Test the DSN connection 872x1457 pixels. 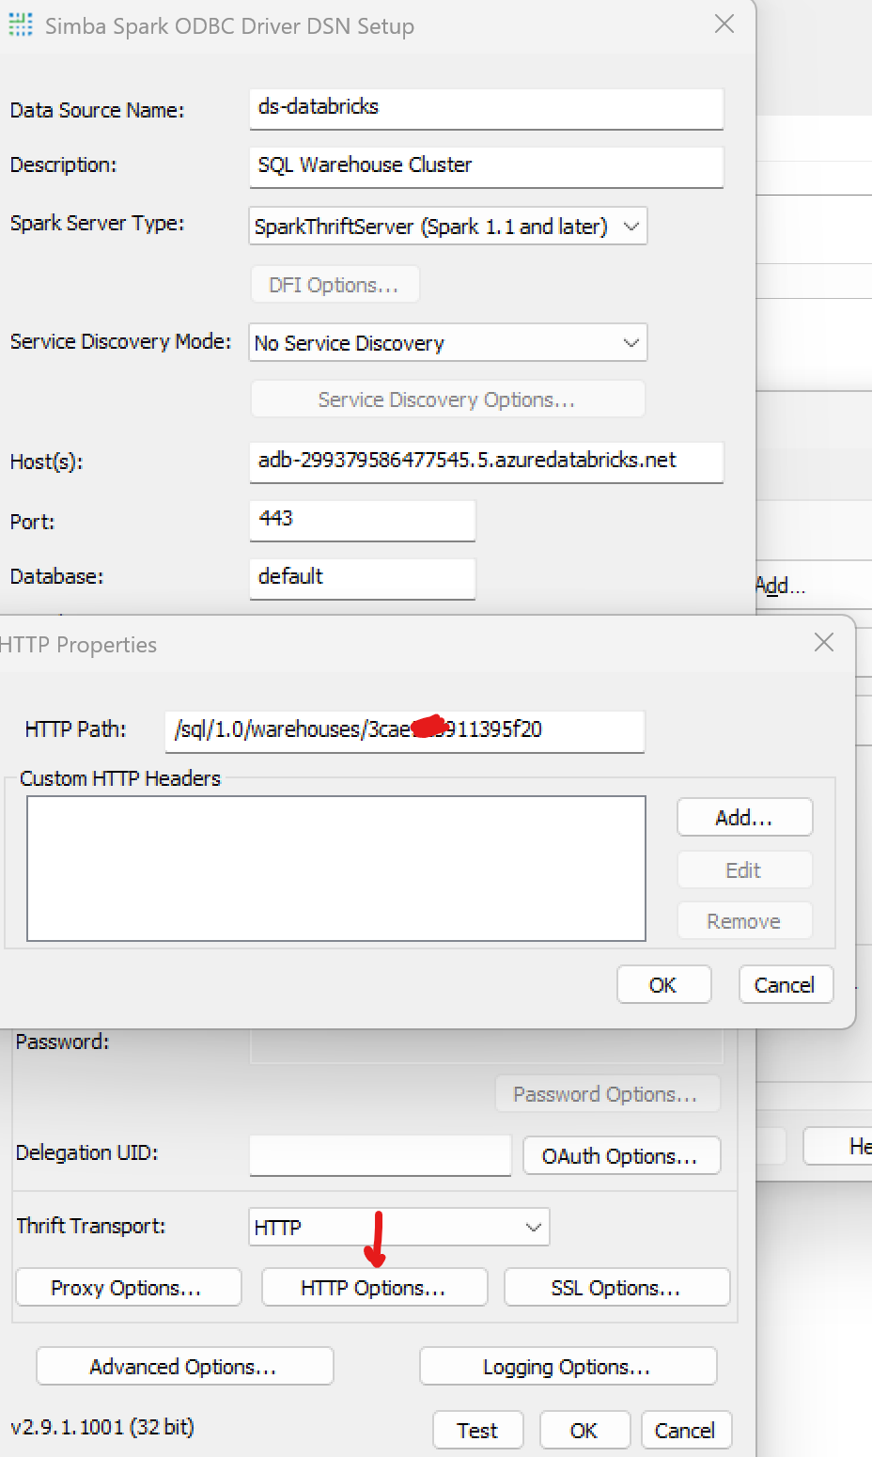tap(478, 1431)
